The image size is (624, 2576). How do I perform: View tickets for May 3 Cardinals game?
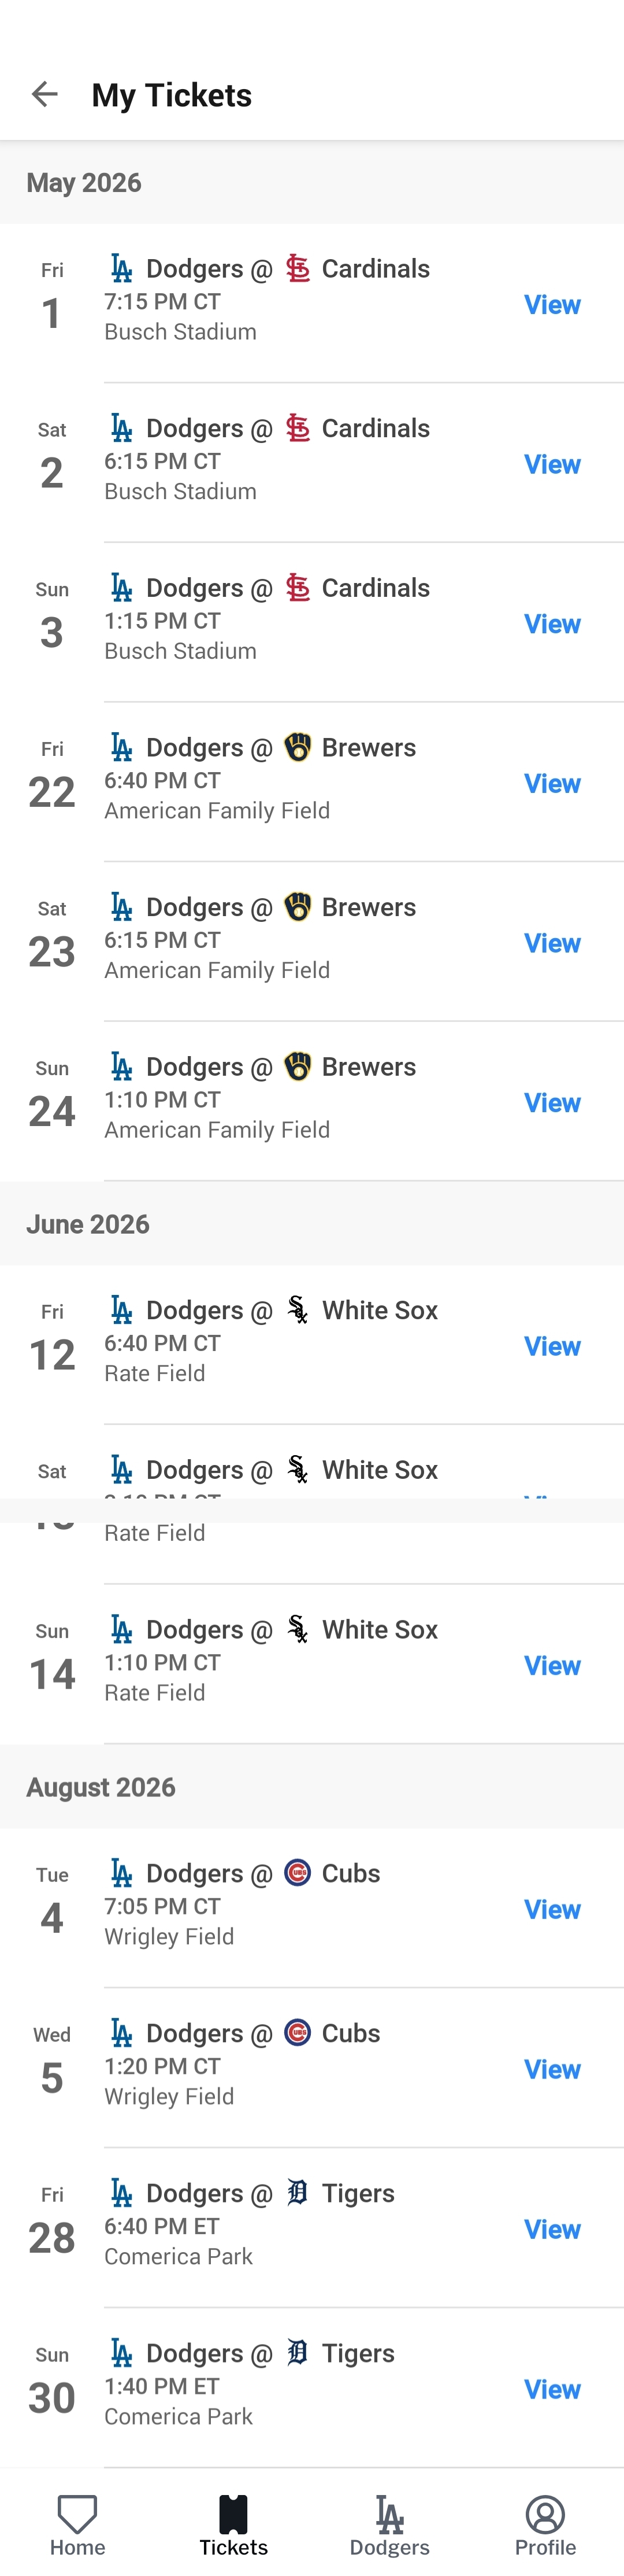click(552, 624)
